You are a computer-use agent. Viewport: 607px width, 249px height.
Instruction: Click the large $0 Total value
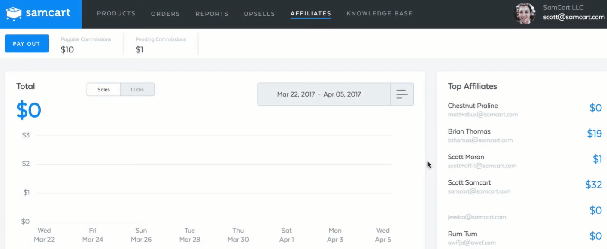tap(29, 110)
